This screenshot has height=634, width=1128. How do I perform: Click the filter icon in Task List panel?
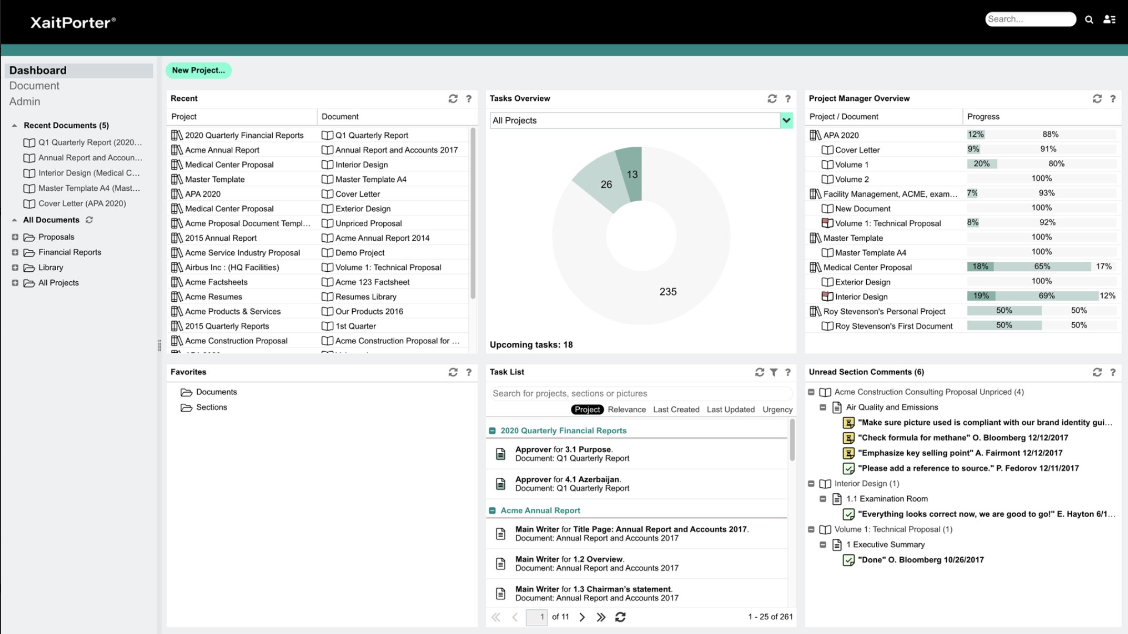(773, 372)
